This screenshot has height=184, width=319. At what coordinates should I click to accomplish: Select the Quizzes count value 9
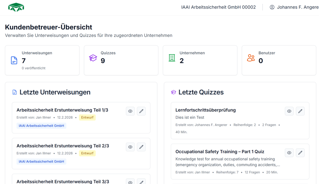(103, 61)
